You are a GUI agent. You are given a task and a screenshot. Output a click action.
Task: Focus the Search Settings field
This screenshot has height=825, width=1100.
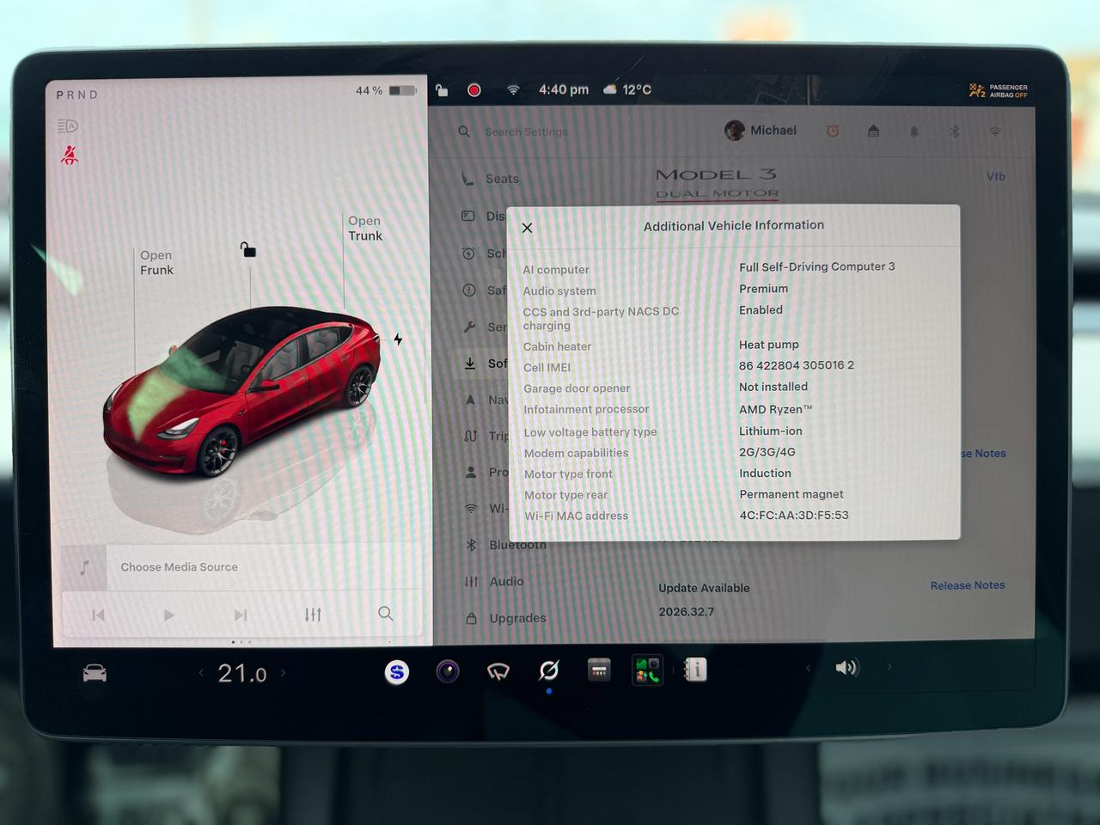pos(526,131)
